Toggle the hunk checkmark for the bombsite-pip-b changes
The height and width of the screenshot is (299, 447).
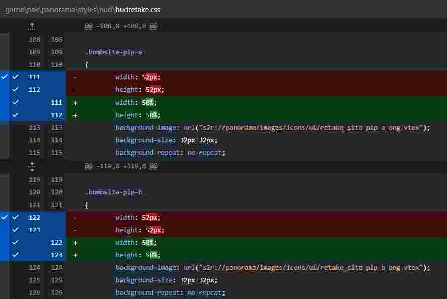click(4, 217)
